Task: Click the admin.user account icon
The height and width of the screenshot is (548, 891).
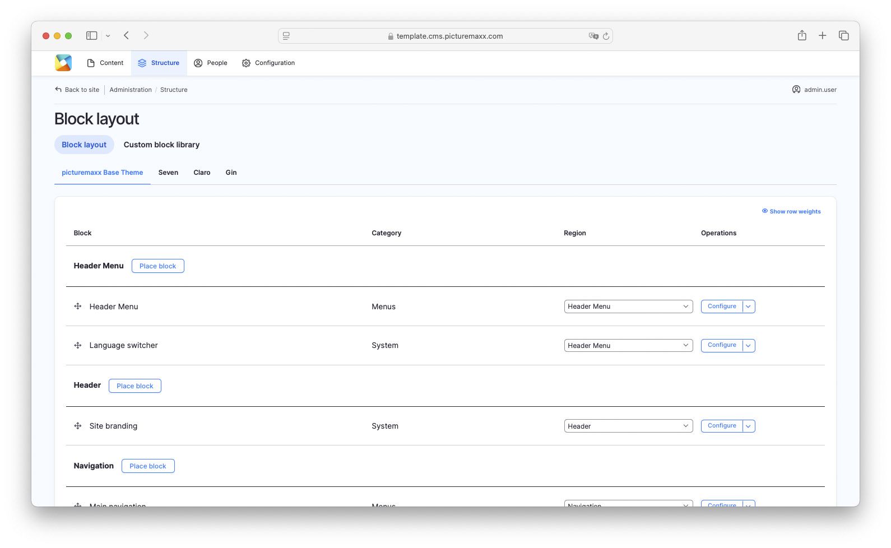Action: tap(796, 90)
